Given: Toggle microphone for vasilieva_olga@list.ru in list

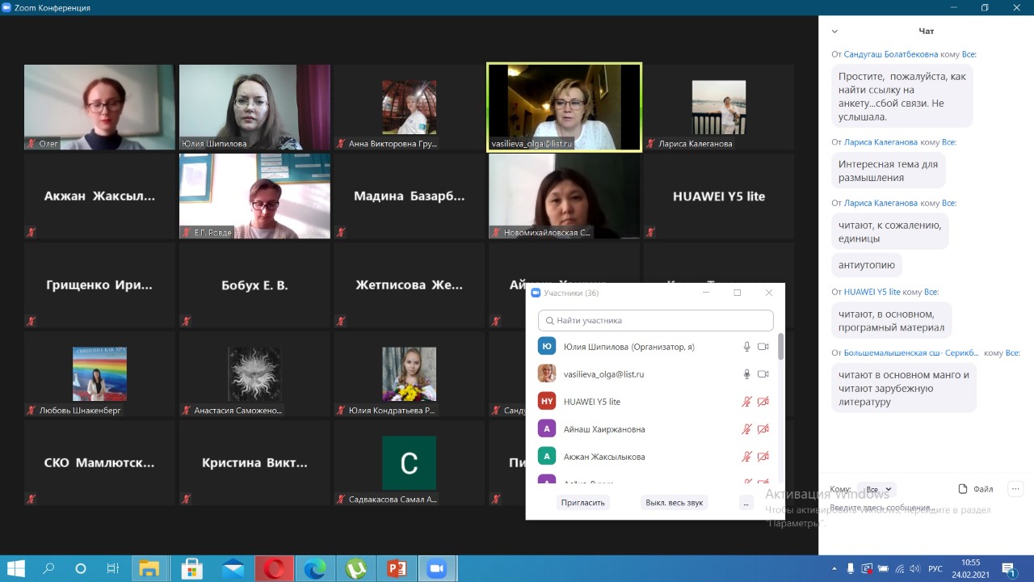Looking at the screenshot, I should click(747, 374).
